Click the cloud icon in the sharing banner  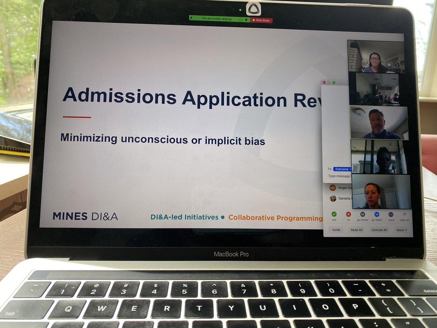pyautogui.click(x=241, y=20)
